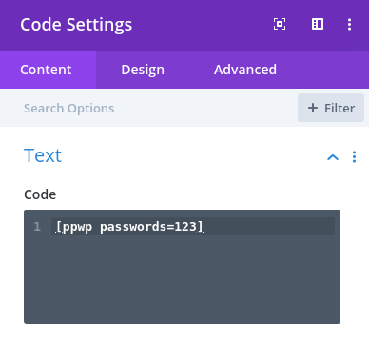Image resolution: width=369 pixels, height=347 pixels.
Task: Place cursor in the ppwp shortcode line
Action: coord(193,227)
